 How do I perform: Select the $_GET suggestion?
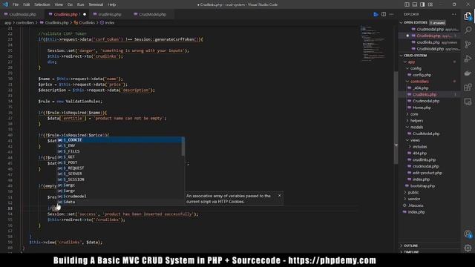119,156
